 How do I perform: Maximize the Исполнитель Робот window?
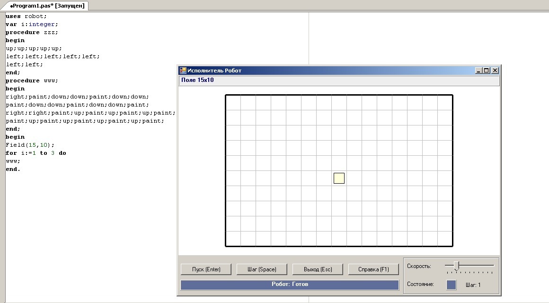(x=487, y=71)
